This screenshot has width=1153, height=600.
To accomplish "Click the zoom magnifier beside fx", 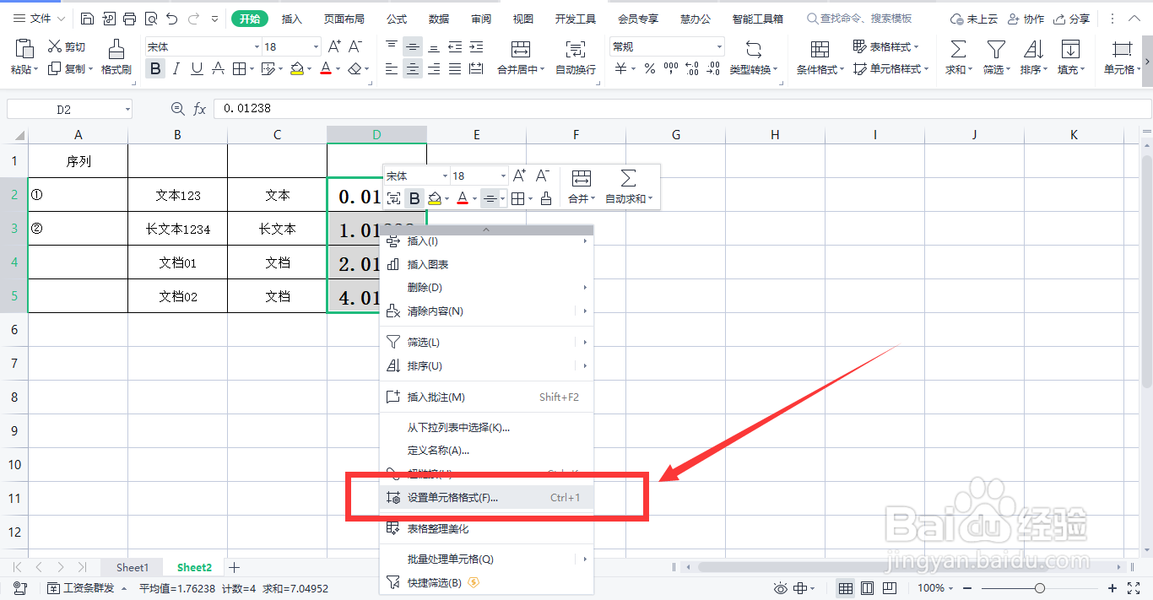I will [x=177, y=109].
